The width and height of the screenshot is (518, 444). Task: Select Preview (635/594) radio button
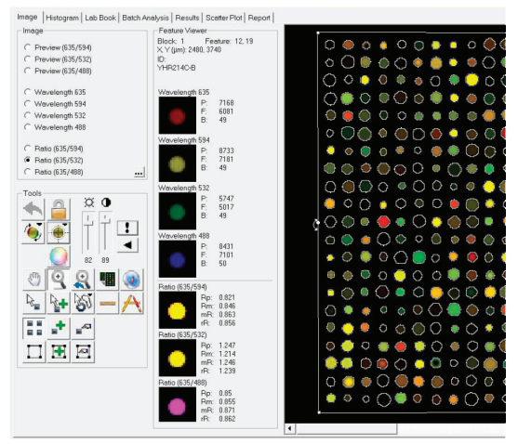click(28, 47)
